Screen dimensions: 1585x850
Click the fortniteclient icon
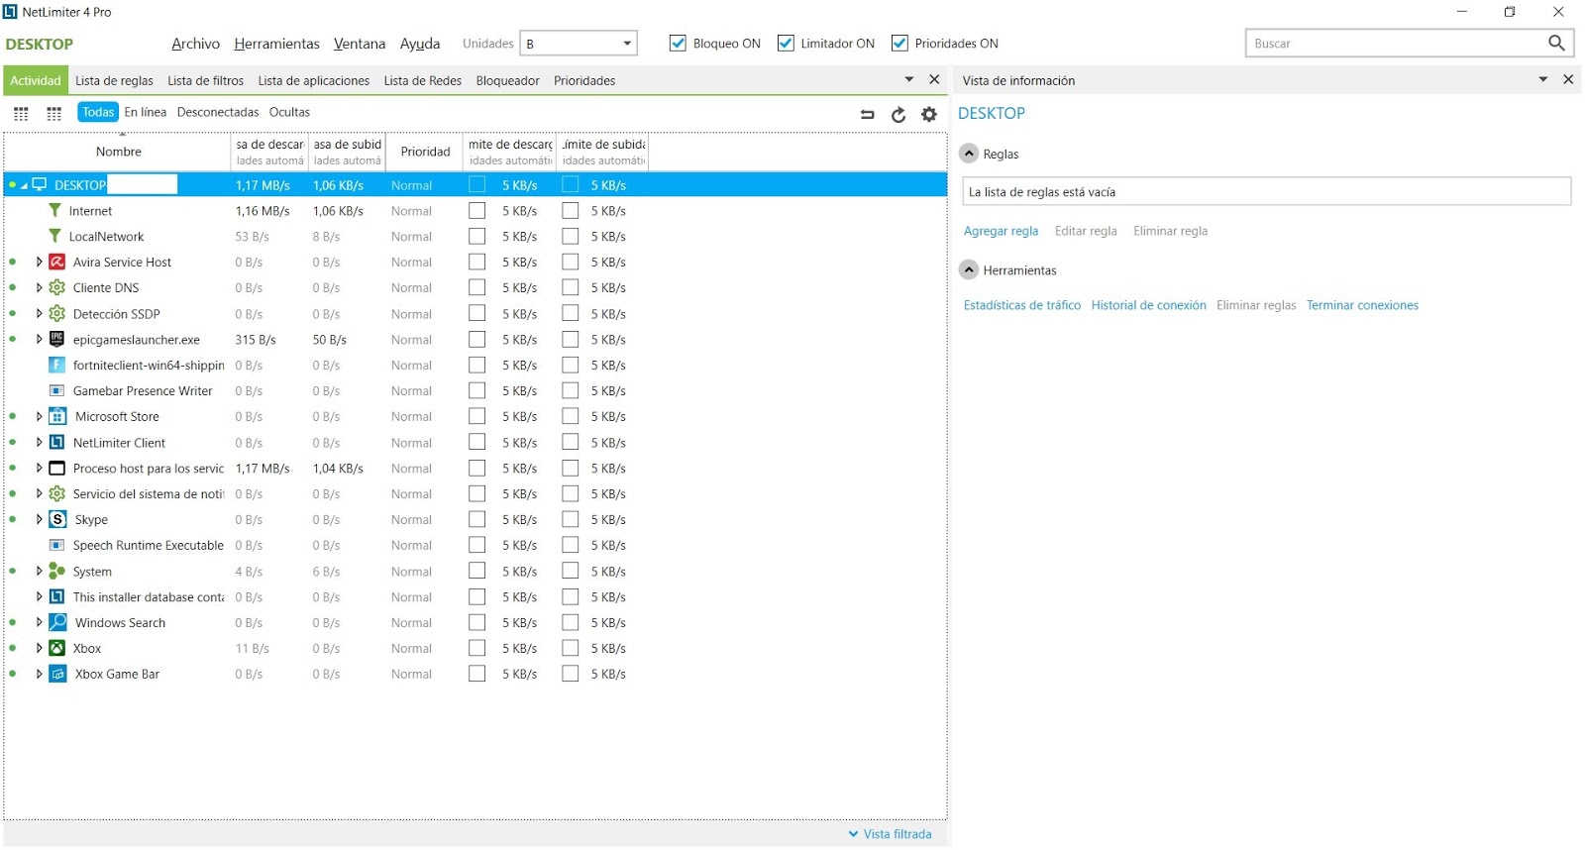(x=57, y=365)
